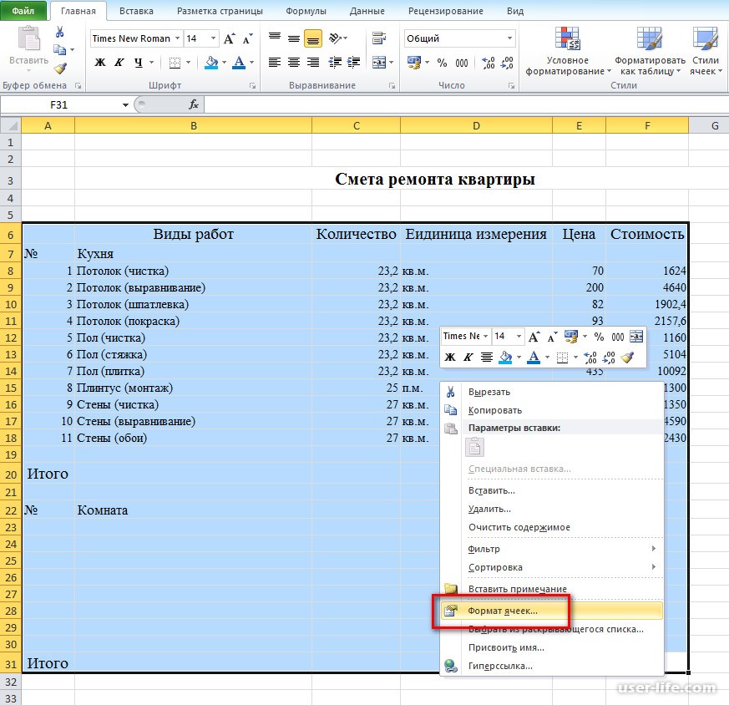This screenshot has height=705, width=729.
Task: Align text to middle vertically in ribbon
Action: [294, 38]
